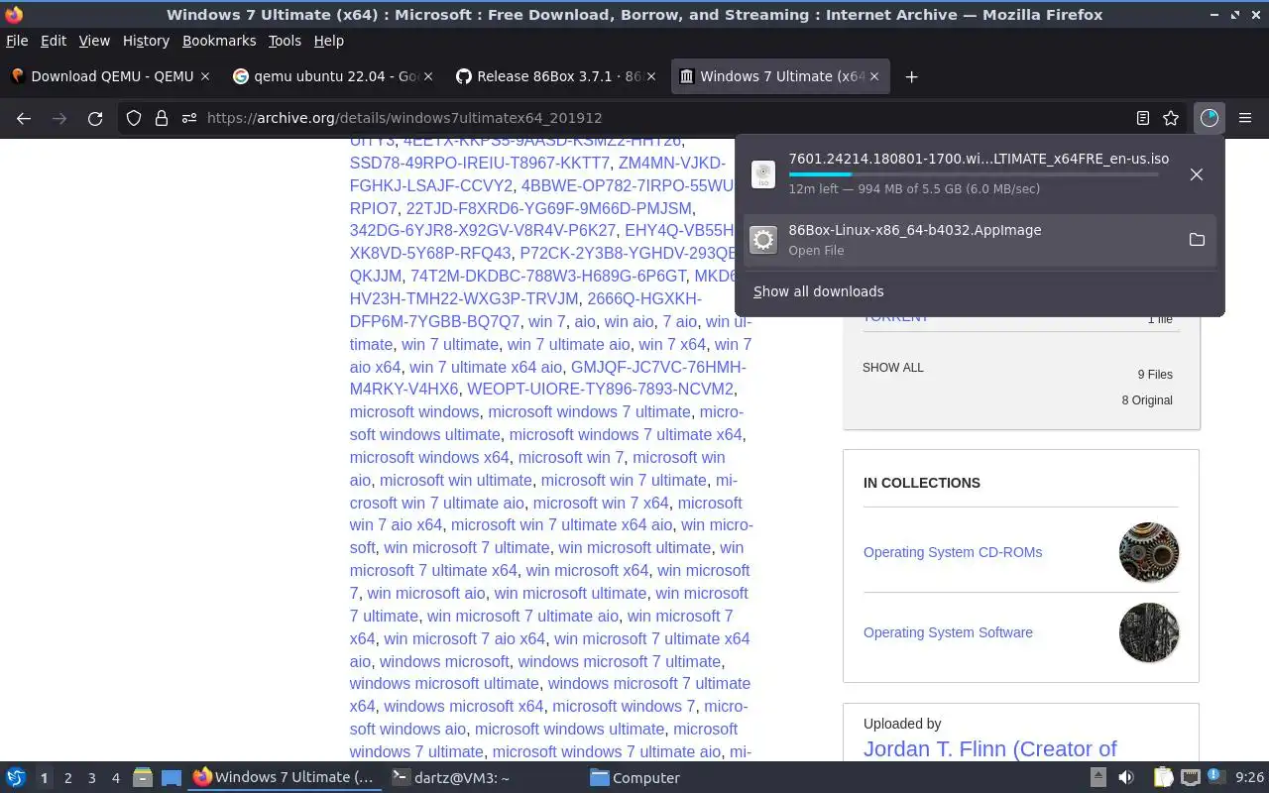Switch to workspace 2
Viewport: 1269px width, 793px height.
[x=67, y=778]
